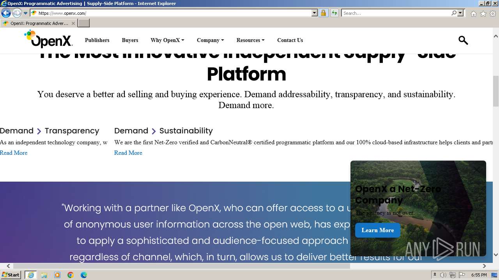Click the browser Search box

point(396,13)
